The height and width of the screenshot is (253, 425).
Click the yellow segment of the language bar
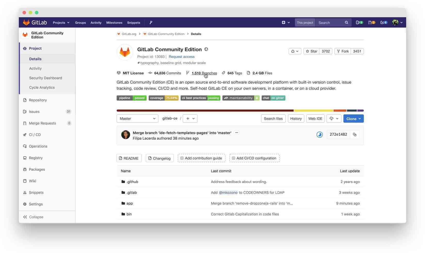(313, 111)
